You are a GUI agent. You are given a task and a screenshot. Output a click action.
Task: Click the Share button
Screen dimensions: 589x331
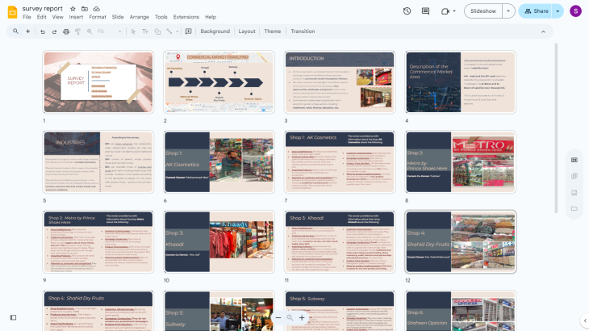535,11
